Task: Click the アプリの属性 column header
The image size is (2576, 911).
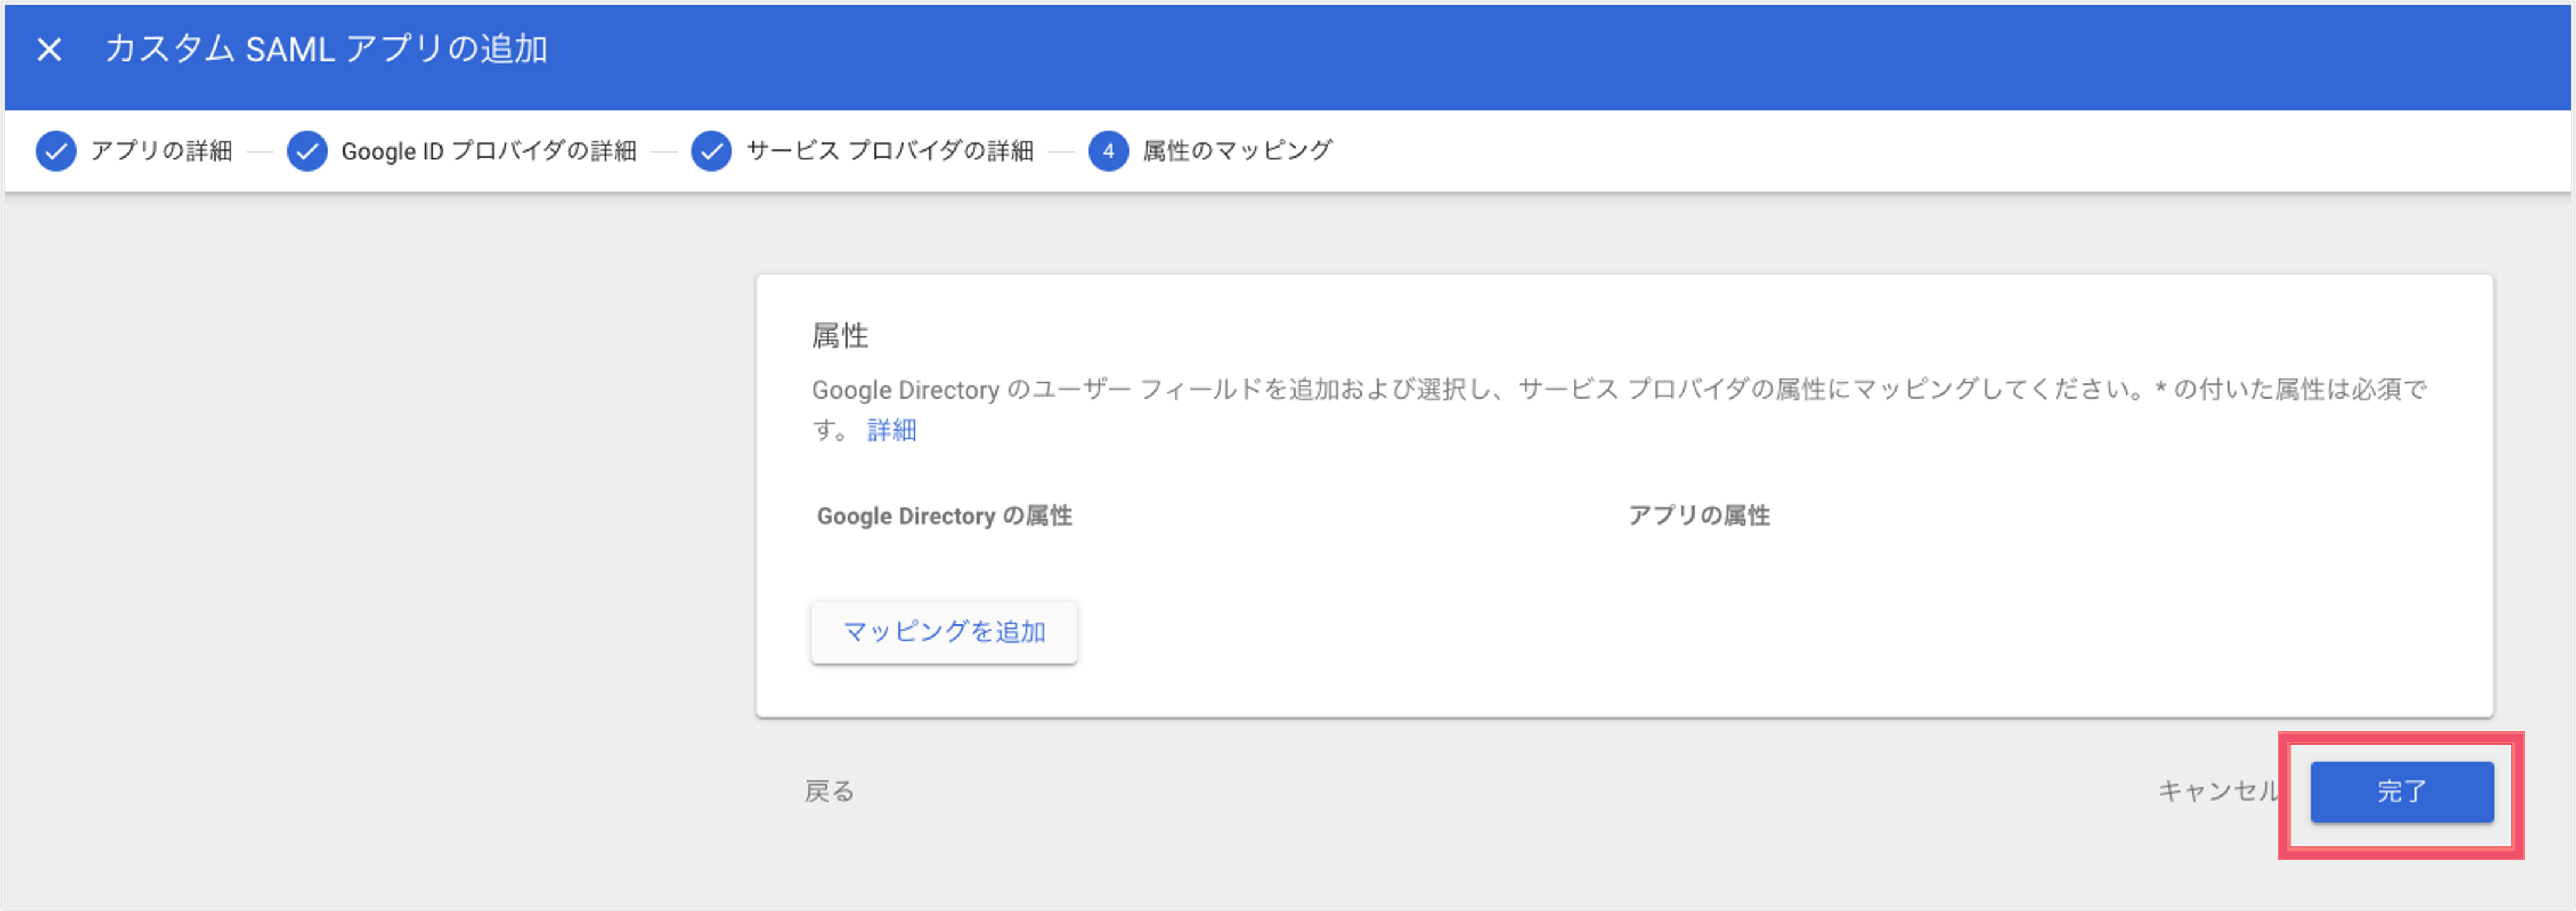Action: click(1699, 515)
